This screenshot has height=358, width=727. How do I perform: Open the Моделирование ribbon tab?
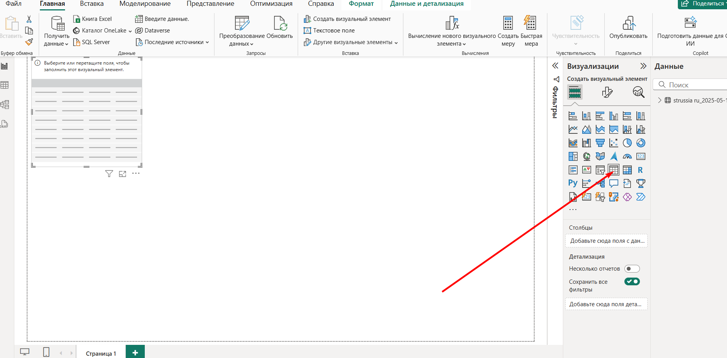(145, 4)
